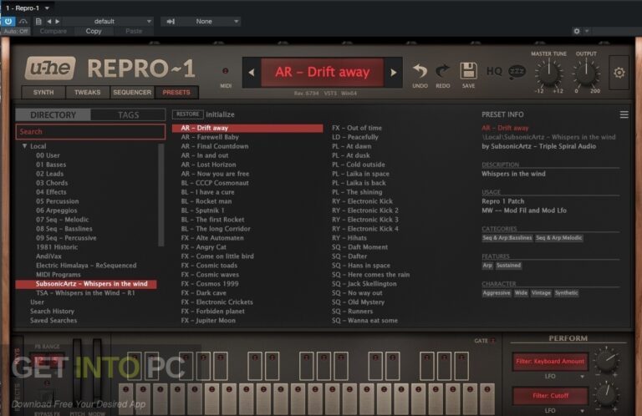The image size is (642, 416).
Task: Select preset SQ – Jack Skellington
Action: tap(364, 284)
